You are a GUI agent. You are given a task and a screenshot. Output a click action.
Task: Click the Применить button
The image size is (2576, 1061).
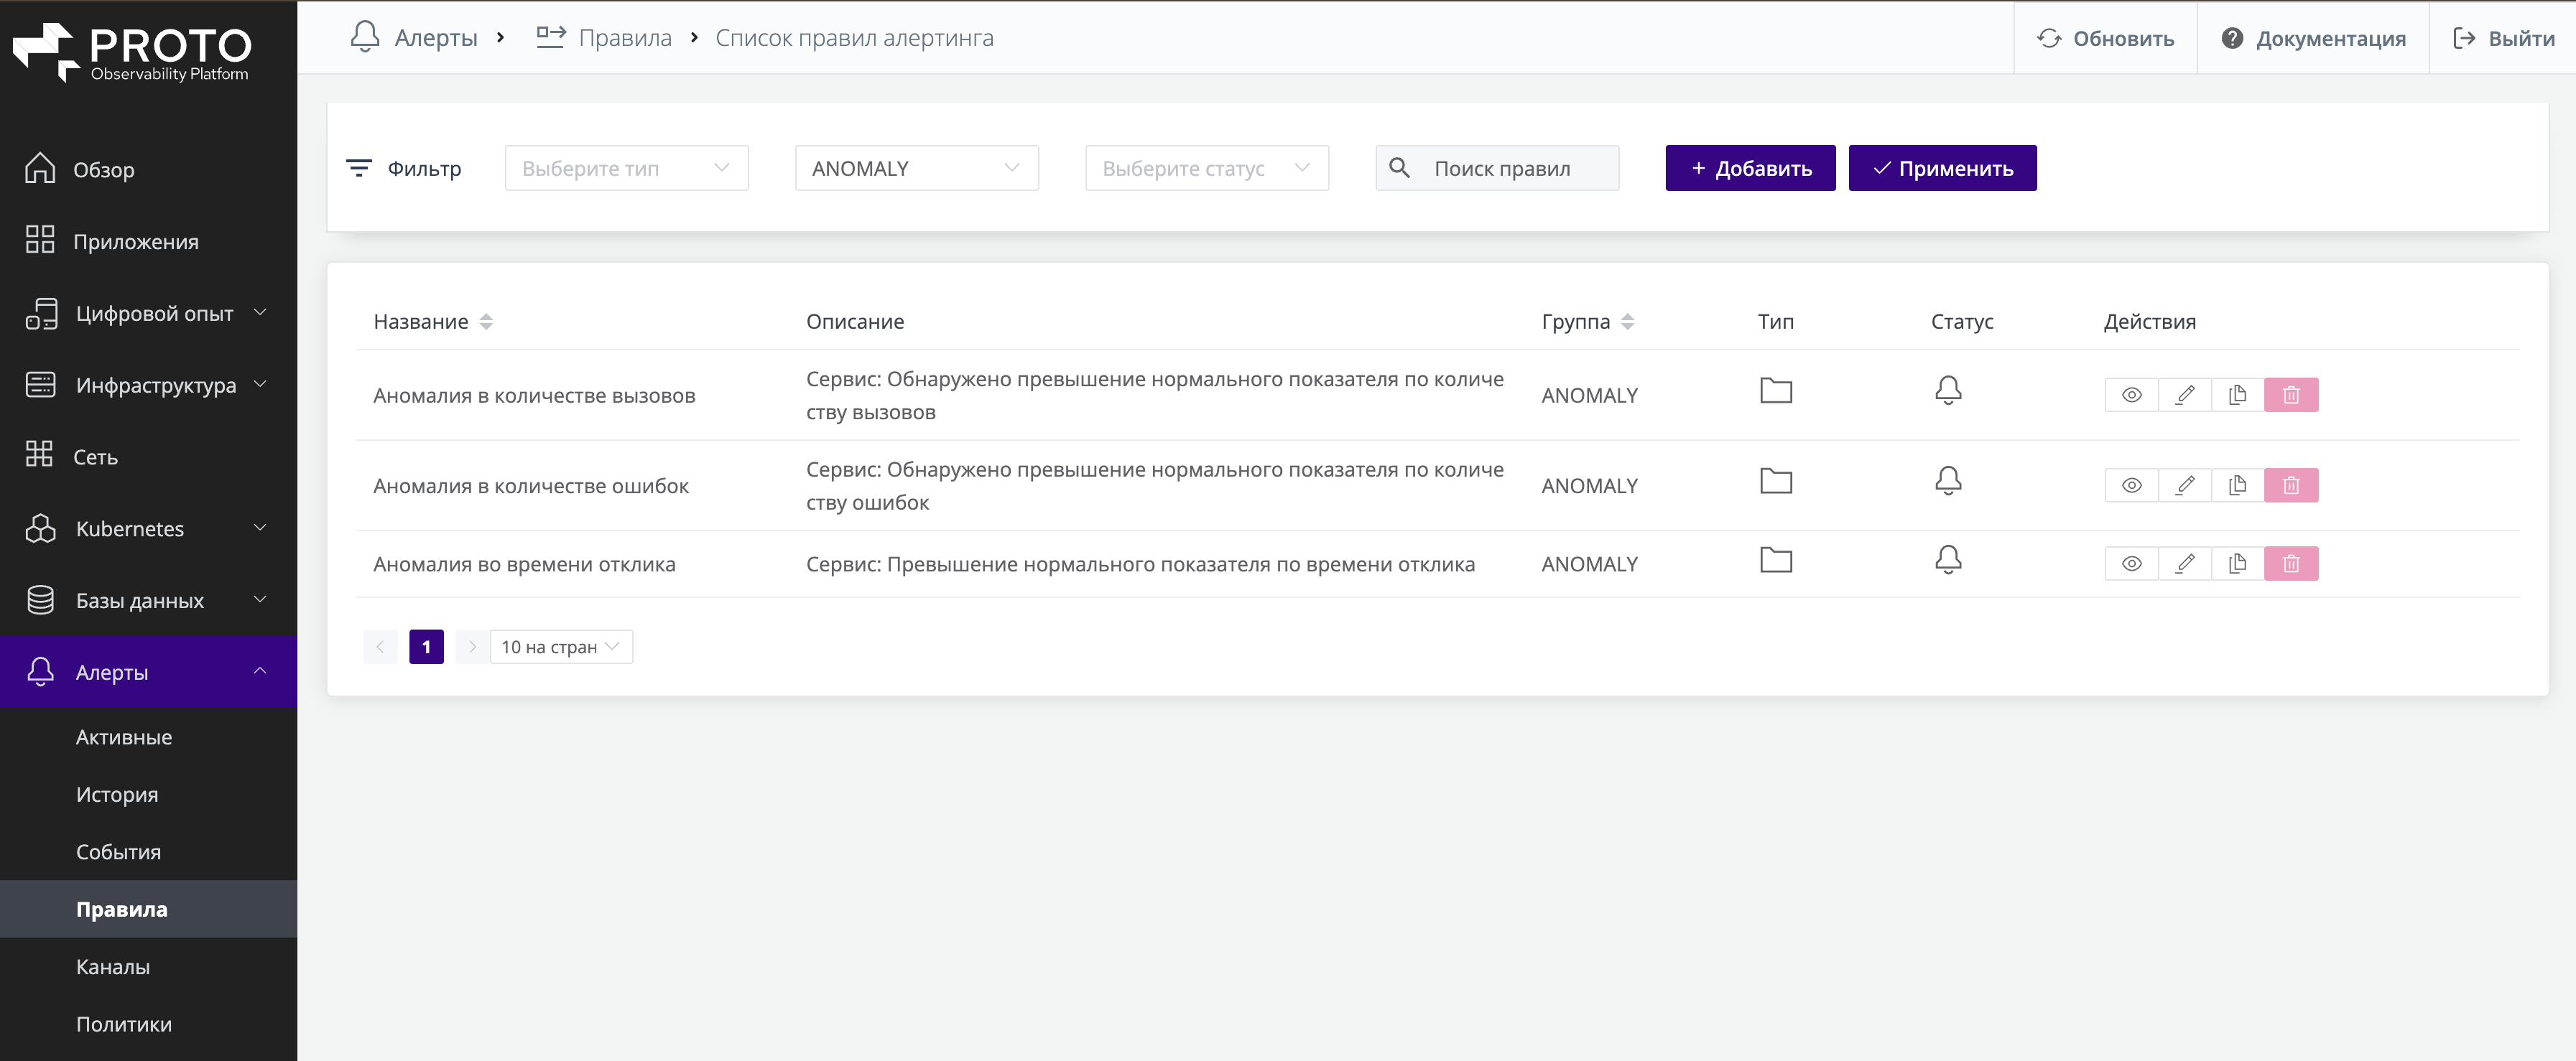(1942, 168)
